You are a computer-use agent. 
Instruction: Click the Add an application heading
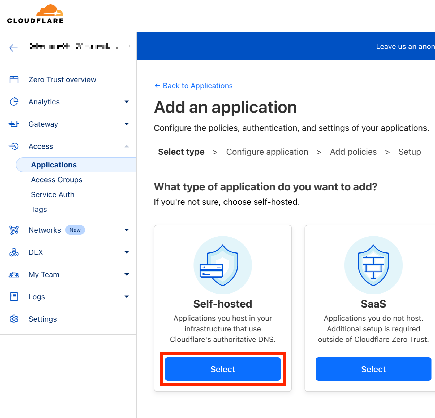click(225, 107)
